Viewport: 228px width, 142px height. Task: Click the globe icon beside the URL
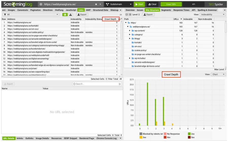(41, 4)
